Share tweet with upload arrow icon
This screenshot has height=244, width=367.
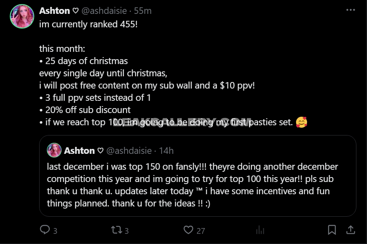click(351, 230)
